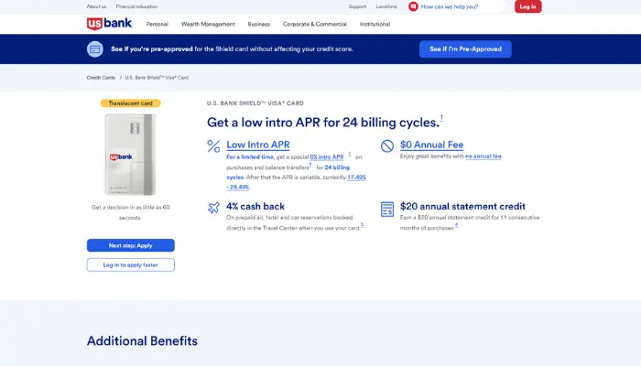The height and width of the screenshot is (366, 641).
Task: Click the Log in to apply faster button
Action: [130, 264]
